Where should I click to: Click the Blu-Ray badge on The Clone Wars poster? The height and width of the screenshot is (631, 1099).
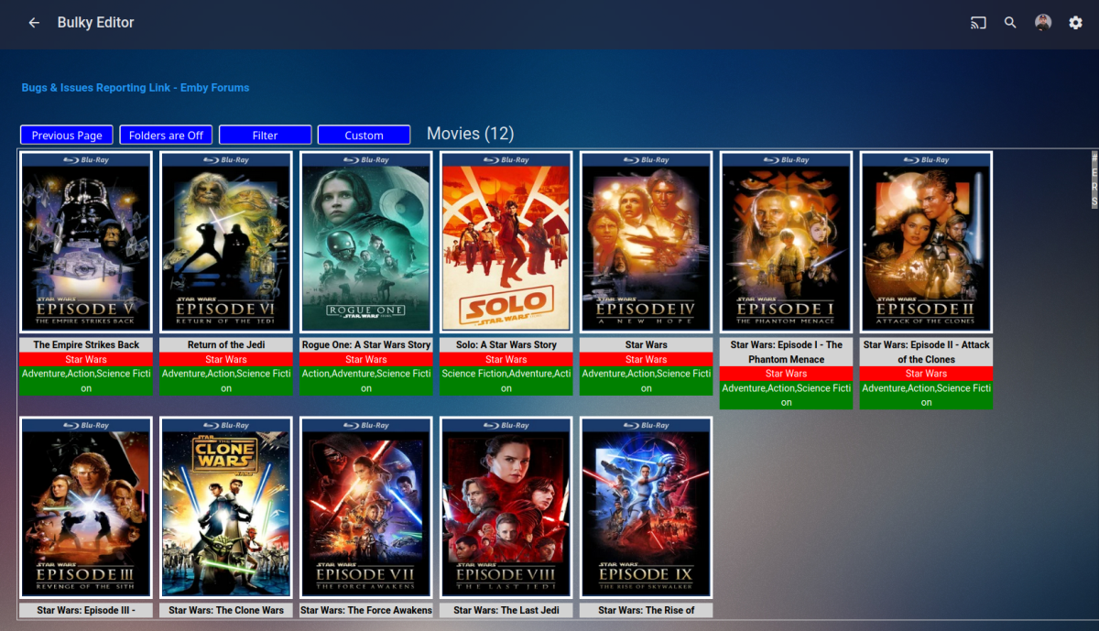[225, 424]
